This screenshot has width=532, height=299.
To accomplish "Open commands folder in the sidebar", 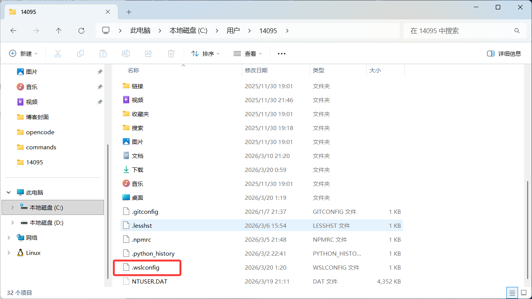I will coord(41,147).
